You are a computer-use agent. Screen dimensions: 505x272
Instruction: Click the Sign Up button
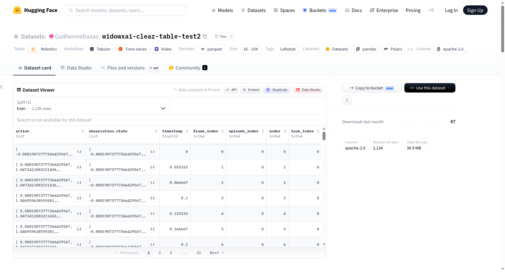pyautogui.click(x=475, y=10)
